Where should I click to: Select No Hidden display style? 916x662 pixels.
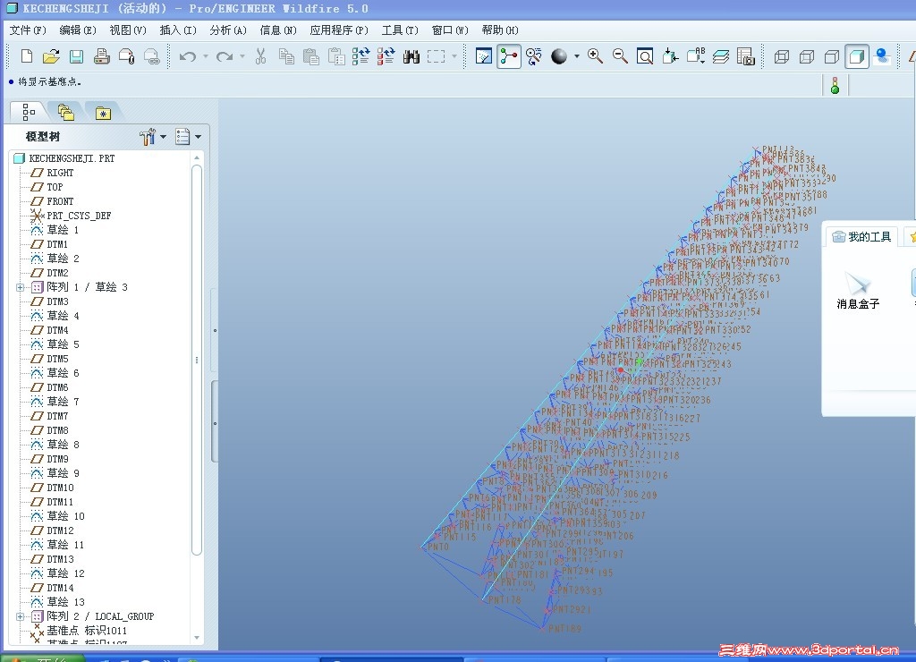click(x=831, y=56)
